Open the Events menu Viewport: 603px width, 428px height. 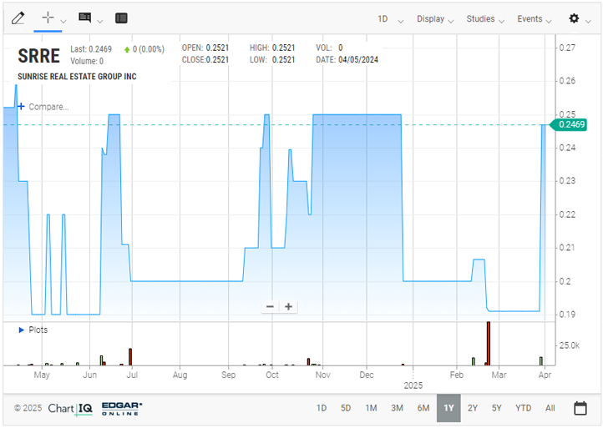pos(535,19)
